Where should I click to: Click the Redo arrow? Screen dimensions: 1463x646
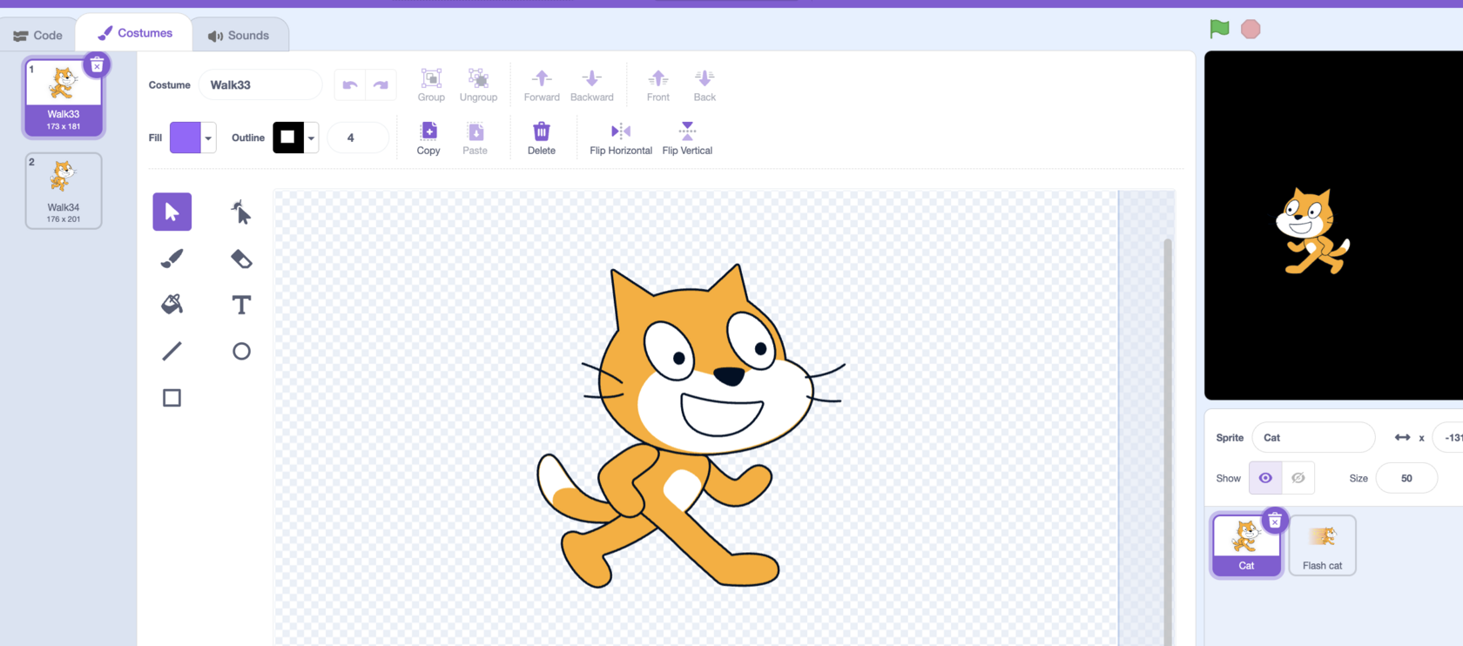pyautogui.click(x=381, y=84)
